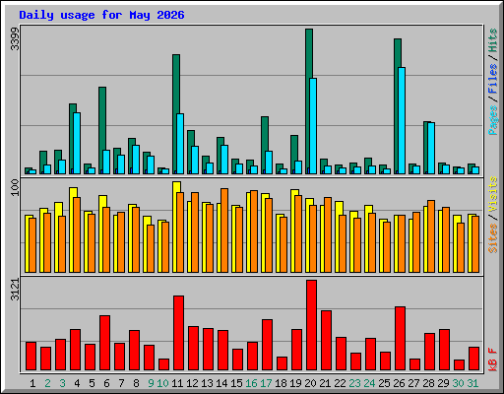The height and width of the screenshot is (394, 504).
Task: Click the orange visits bar for day 28
Action: point(431,236)
